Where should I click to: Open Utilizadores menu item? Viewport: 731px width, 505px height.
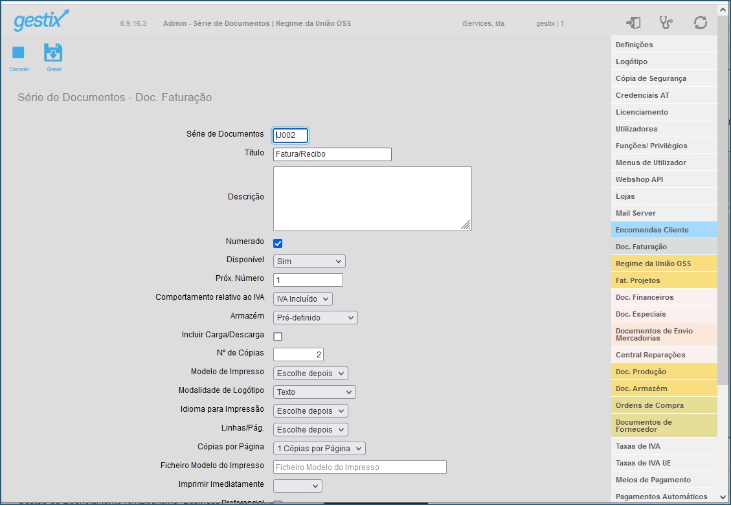(x=664, y=129)
